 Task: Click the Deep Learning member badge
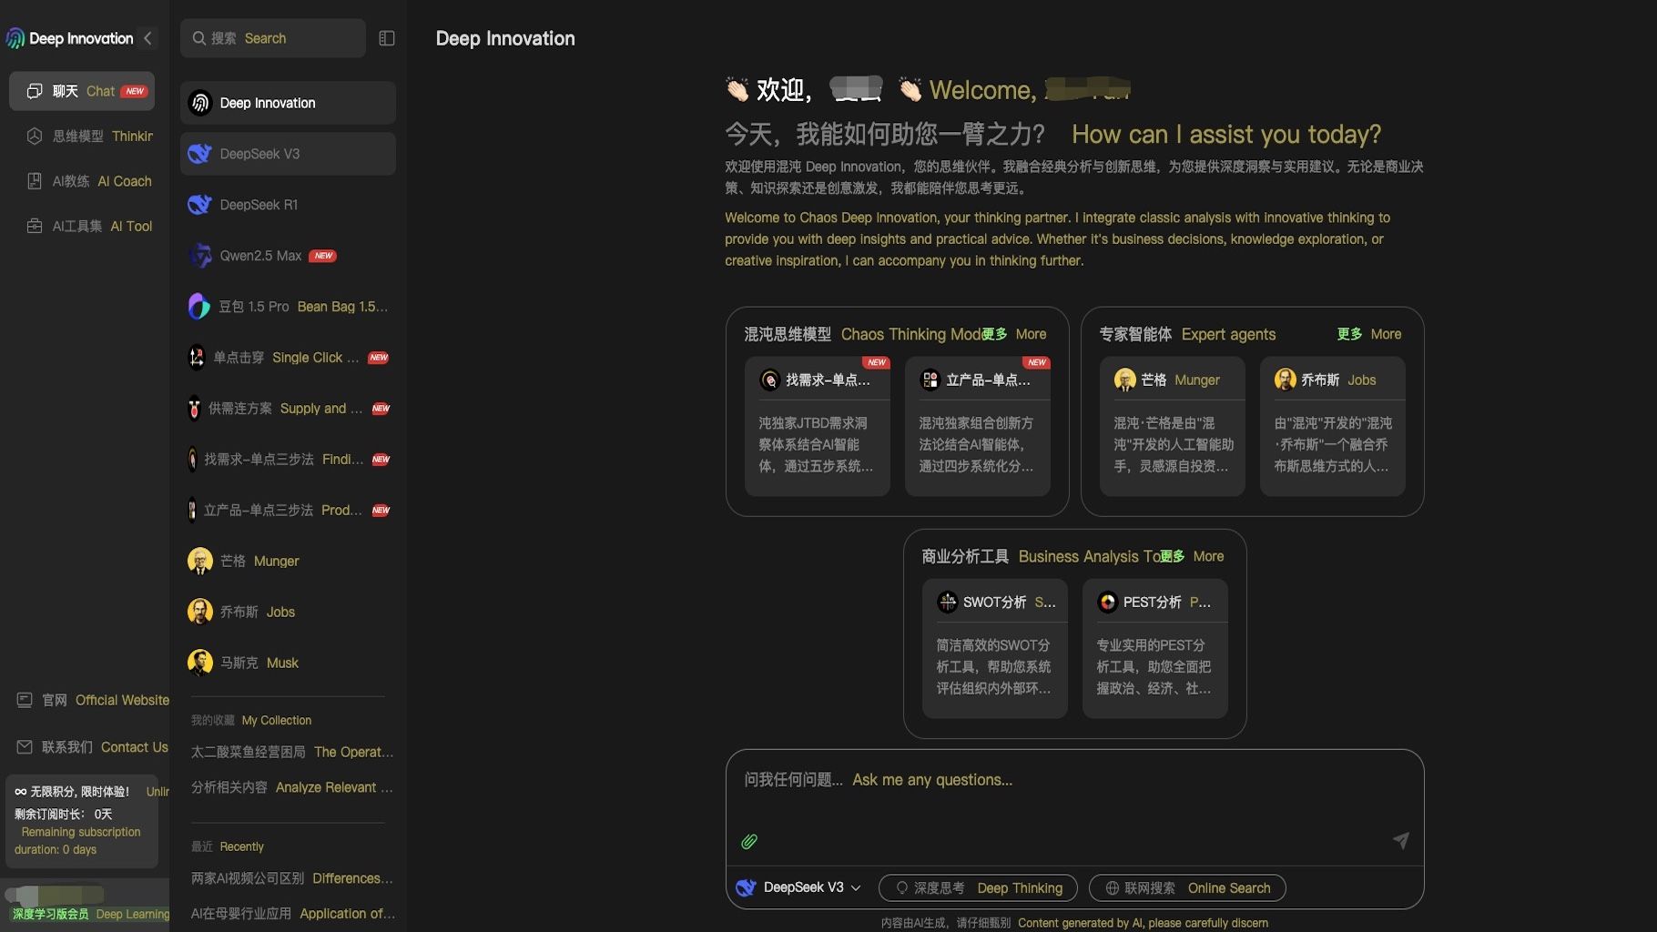90,914
